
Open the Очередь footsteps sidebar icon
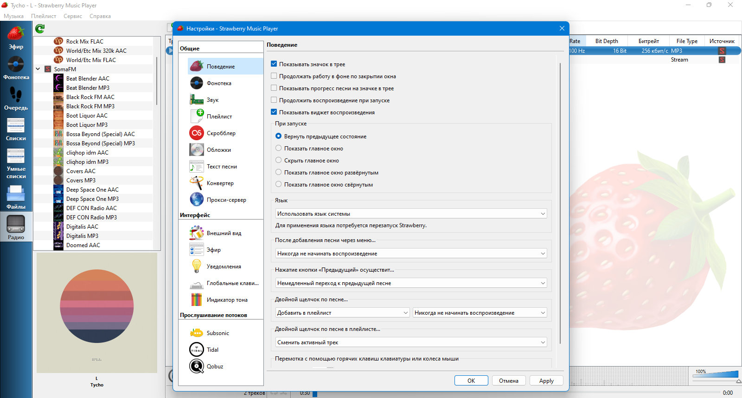[16, 94]
